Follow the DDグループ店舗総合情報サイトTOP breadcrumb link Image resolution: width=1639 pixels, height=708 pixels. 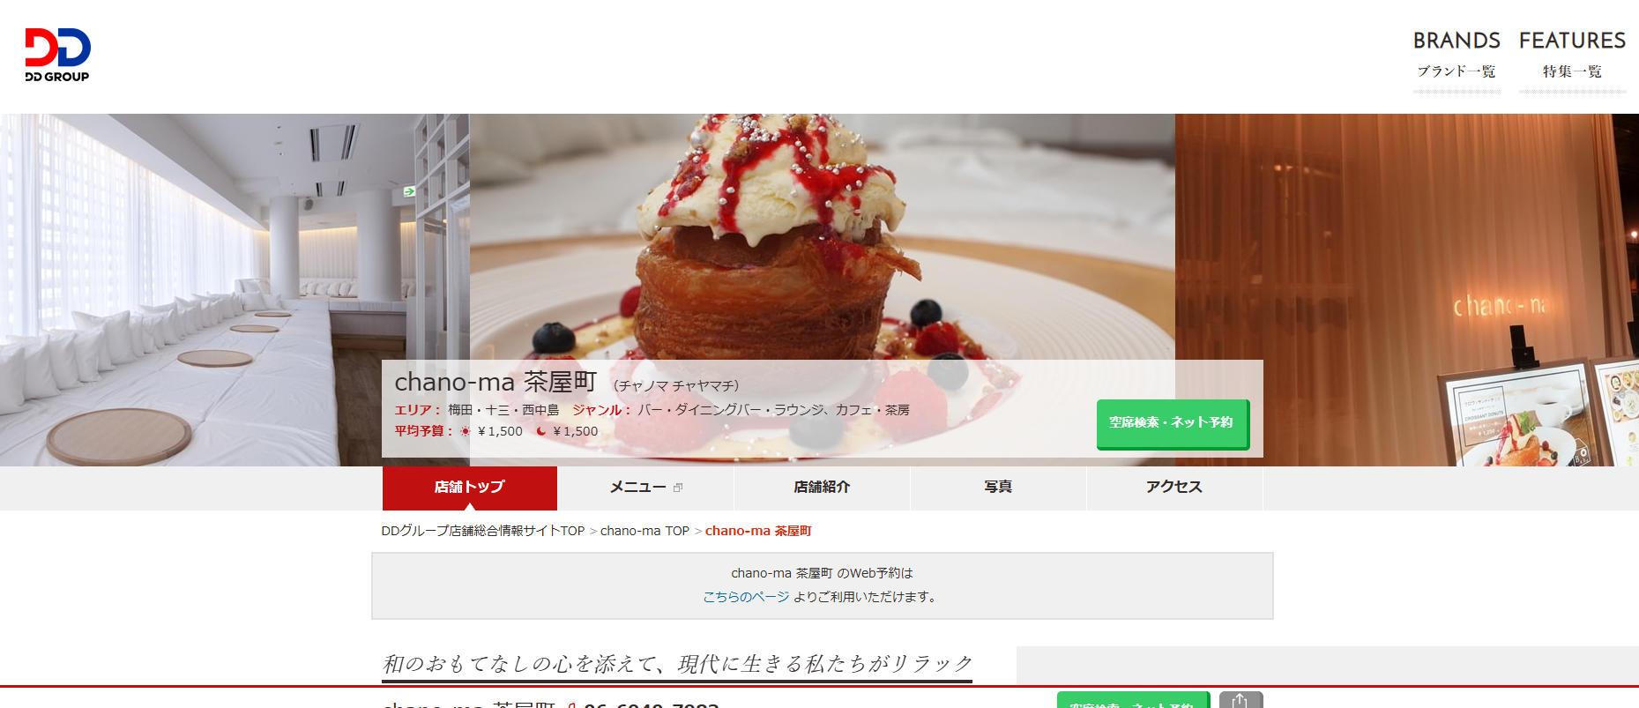pyautogui.click(x=483, y=531)
